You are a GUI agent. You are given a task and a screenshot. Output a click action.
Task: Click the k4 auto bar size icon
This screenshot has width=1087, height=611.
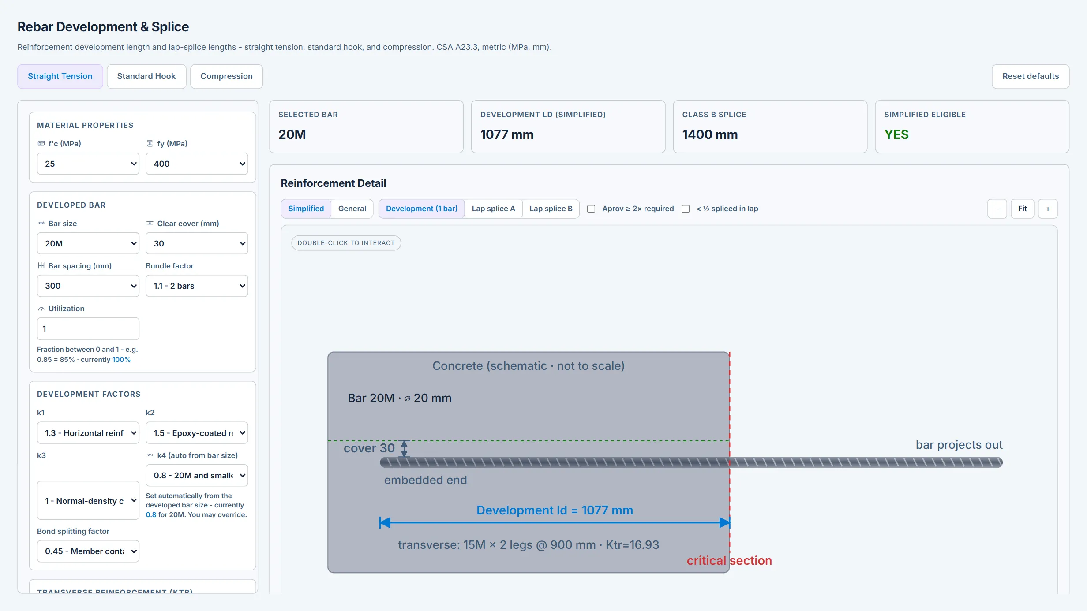(x=150, y=455)
